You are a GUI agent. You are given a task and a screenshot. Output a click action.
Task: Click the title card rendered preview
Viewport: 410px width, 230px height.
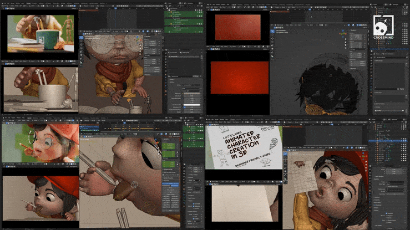click(x=244, y=147)
